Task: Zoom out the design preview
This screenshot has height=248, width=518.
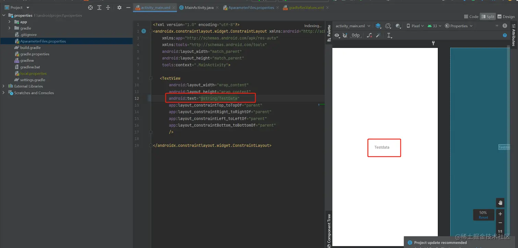Action: pyautogui.click(x=500, y=223)
